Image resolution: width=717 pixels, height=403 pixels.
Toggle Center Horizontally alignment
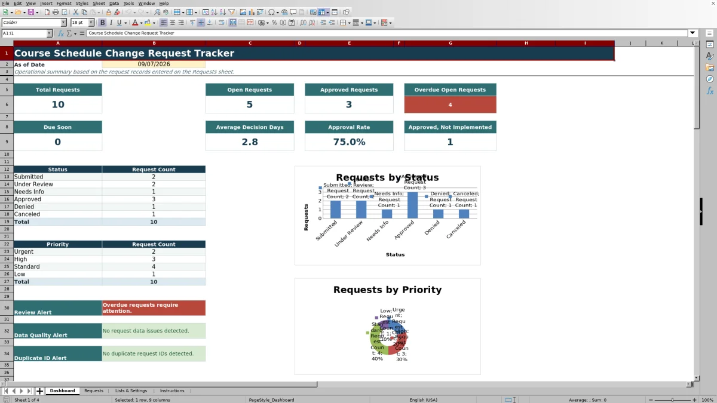click(172, 23)
